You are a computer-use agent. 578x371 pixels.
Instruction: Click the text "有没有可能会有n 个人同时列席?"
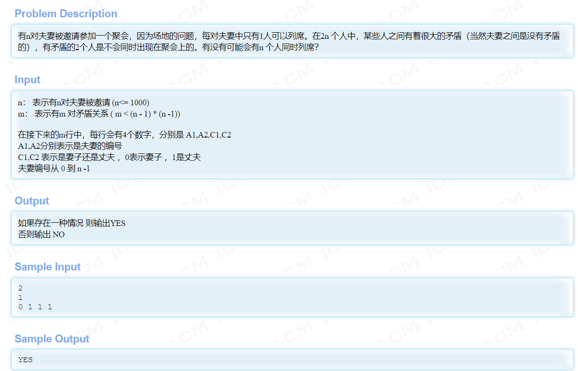(260, 48)
